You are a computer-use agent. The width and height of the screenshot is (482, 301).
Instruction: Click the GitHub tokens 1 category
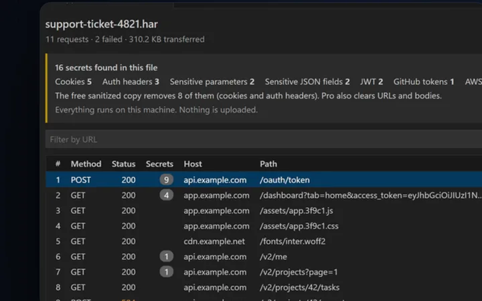(x=424, y=82)
